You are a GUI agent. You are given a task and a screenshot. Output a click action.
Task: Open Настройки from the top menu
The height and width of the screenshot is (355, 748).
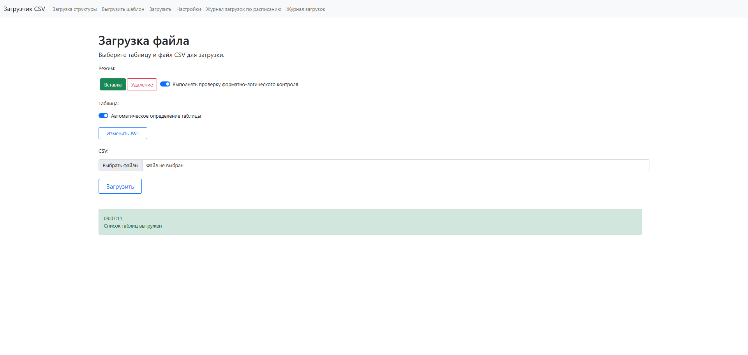189,9
